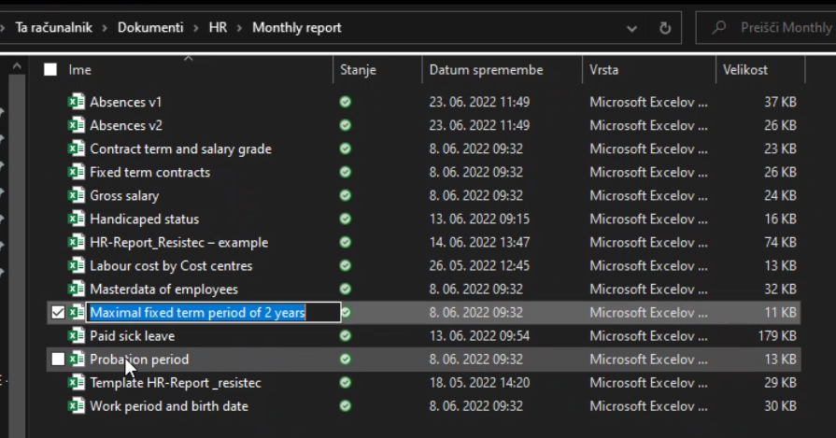Image resolution: width=836 pixels, height=438 pixels.
Task: Click sync status icon of Probation period
Action: (x=346, y=360)
